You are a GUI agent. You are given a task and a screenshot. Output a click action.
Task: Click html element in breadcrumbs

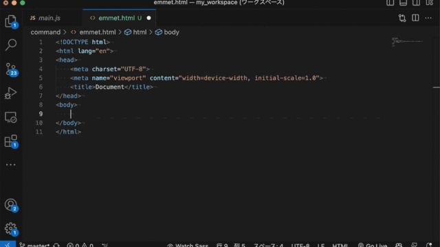(140, 32)
